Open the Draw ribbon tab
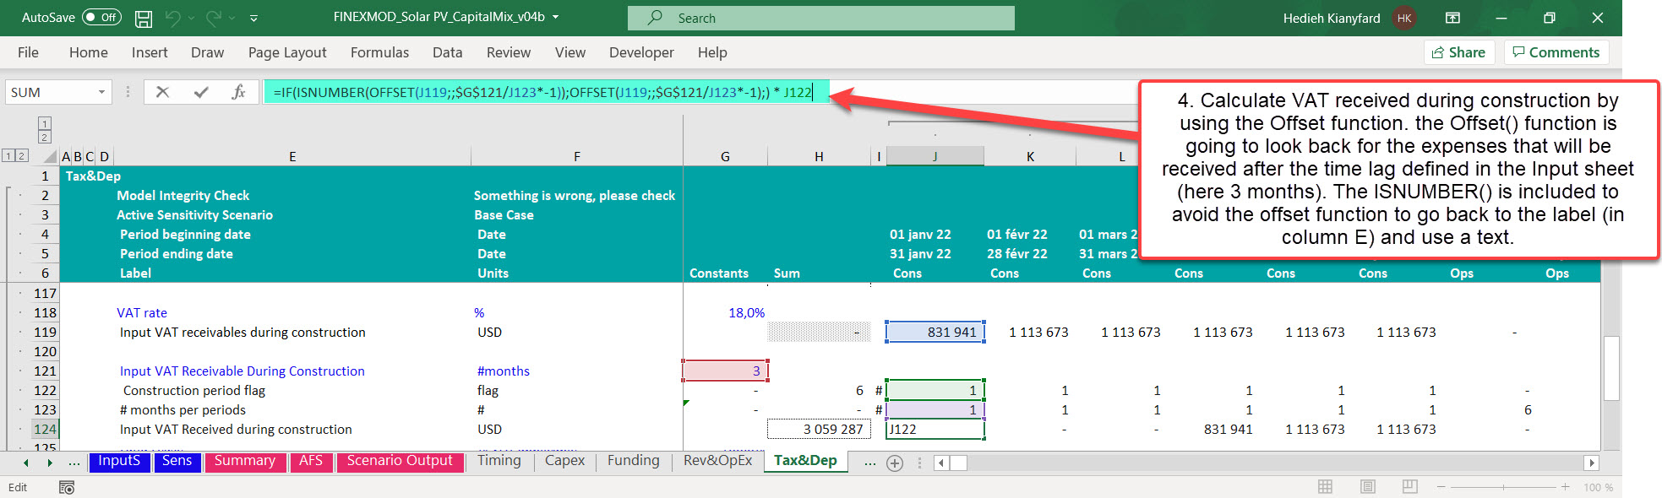 pos(207,52)
